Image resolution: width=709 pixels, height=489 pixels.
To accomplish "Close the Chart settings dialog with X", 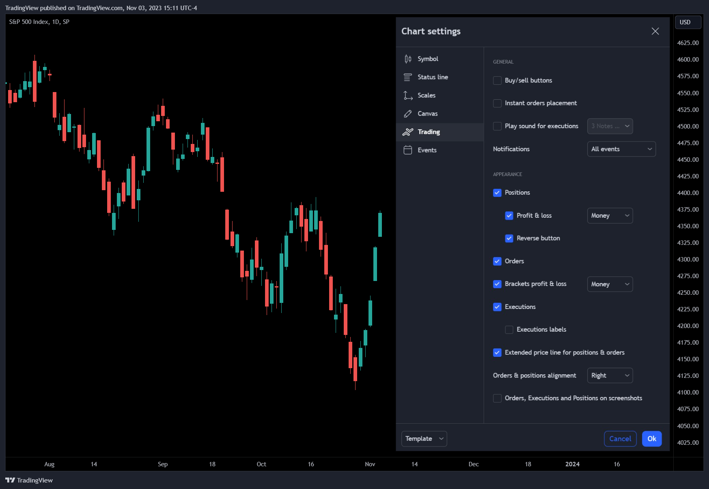I will click(655, 31).
